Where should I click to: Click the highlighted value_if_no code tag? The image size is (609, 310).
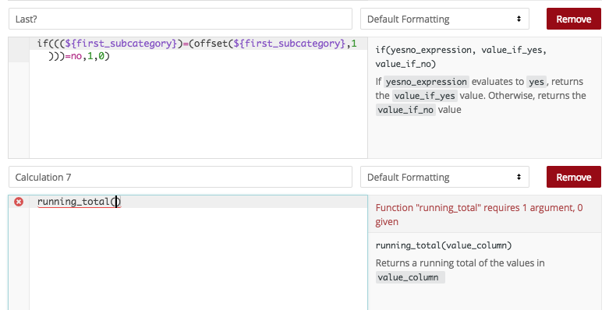pyautogui.click(x=405, y=110)
